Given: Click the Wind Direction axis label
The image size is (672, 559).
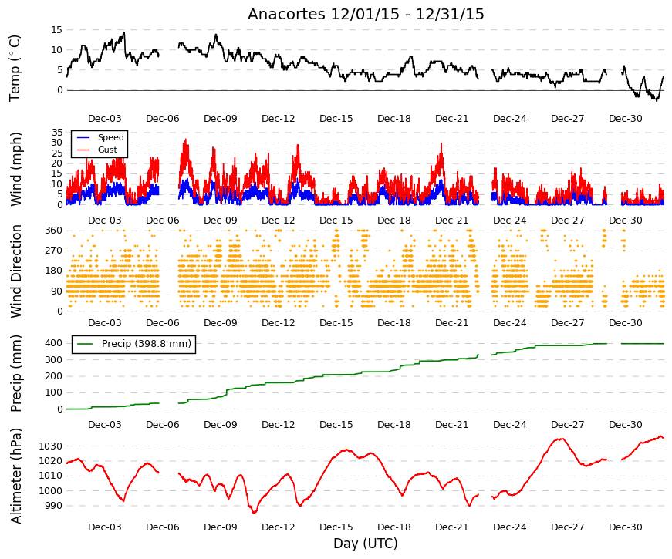Looking at the screenshot, I should coord(16,271).
